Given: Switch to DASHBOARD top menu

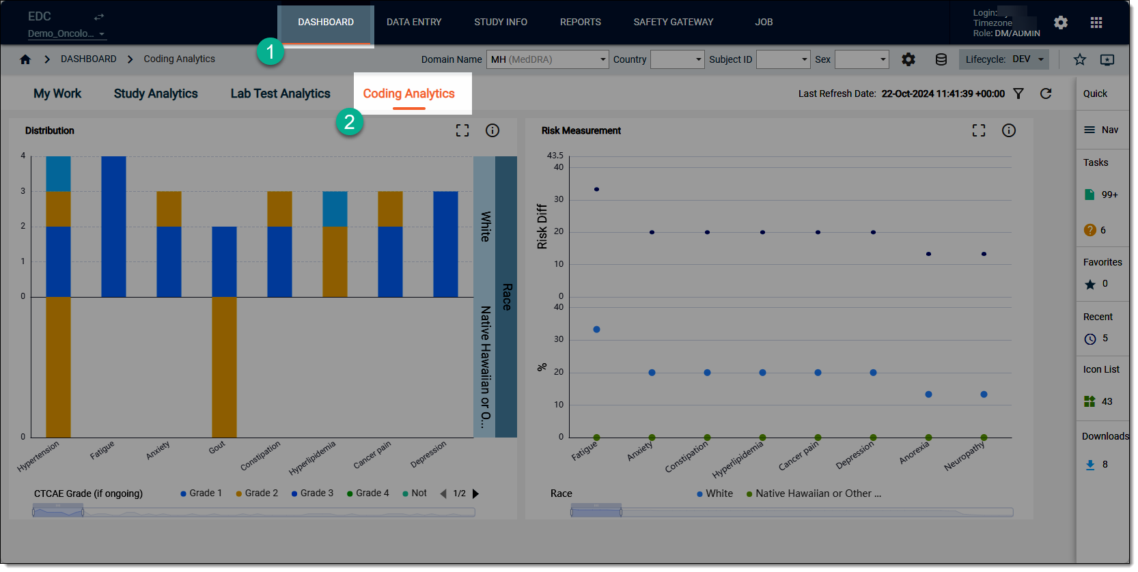Looking at the screenshot, I should (x=326, y=23).
